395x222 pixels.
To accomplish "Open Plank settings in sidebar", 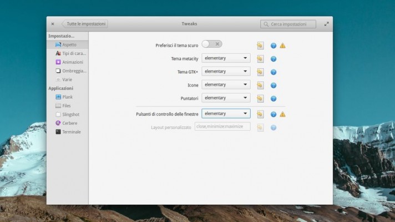I will (67, 97).
